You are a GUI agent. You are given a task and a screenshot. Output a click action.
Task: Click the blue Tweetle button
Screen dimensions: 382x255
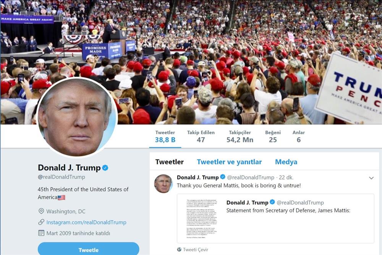pyautogui.click(x=89, y=249)
